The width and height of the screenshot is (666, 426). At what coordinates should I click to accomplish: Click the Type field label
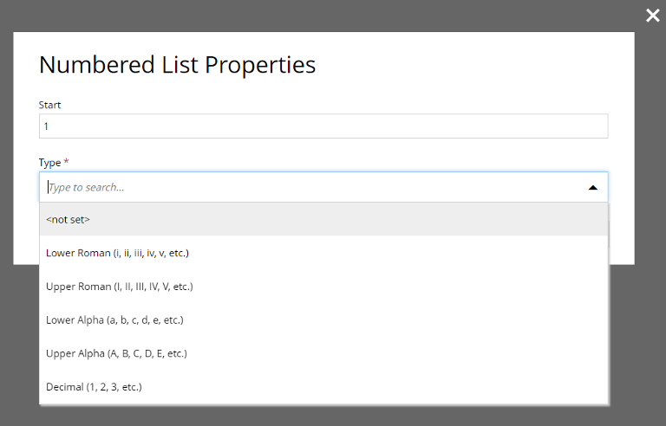pos(49,163)
